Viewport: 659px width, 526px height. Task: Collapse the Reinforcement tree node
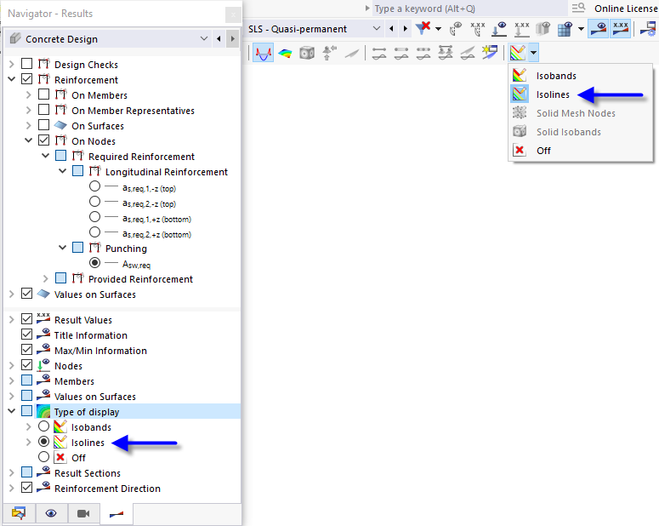click(12, 79)
